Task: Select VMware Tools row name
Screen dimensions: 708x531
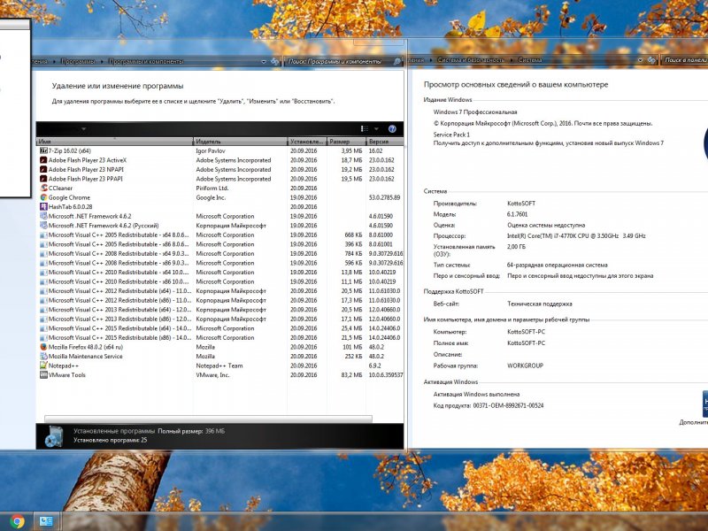Action: pyautogui.click(x=67, y=374)
